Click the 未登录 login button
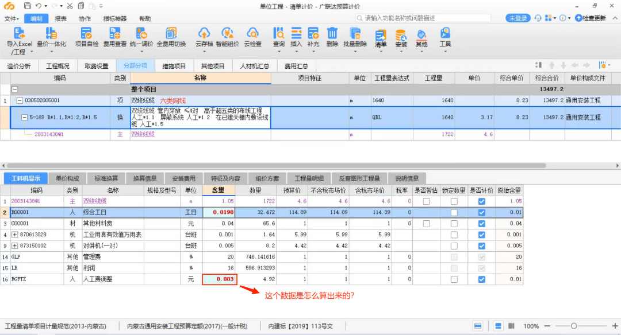 coord(518,18)
